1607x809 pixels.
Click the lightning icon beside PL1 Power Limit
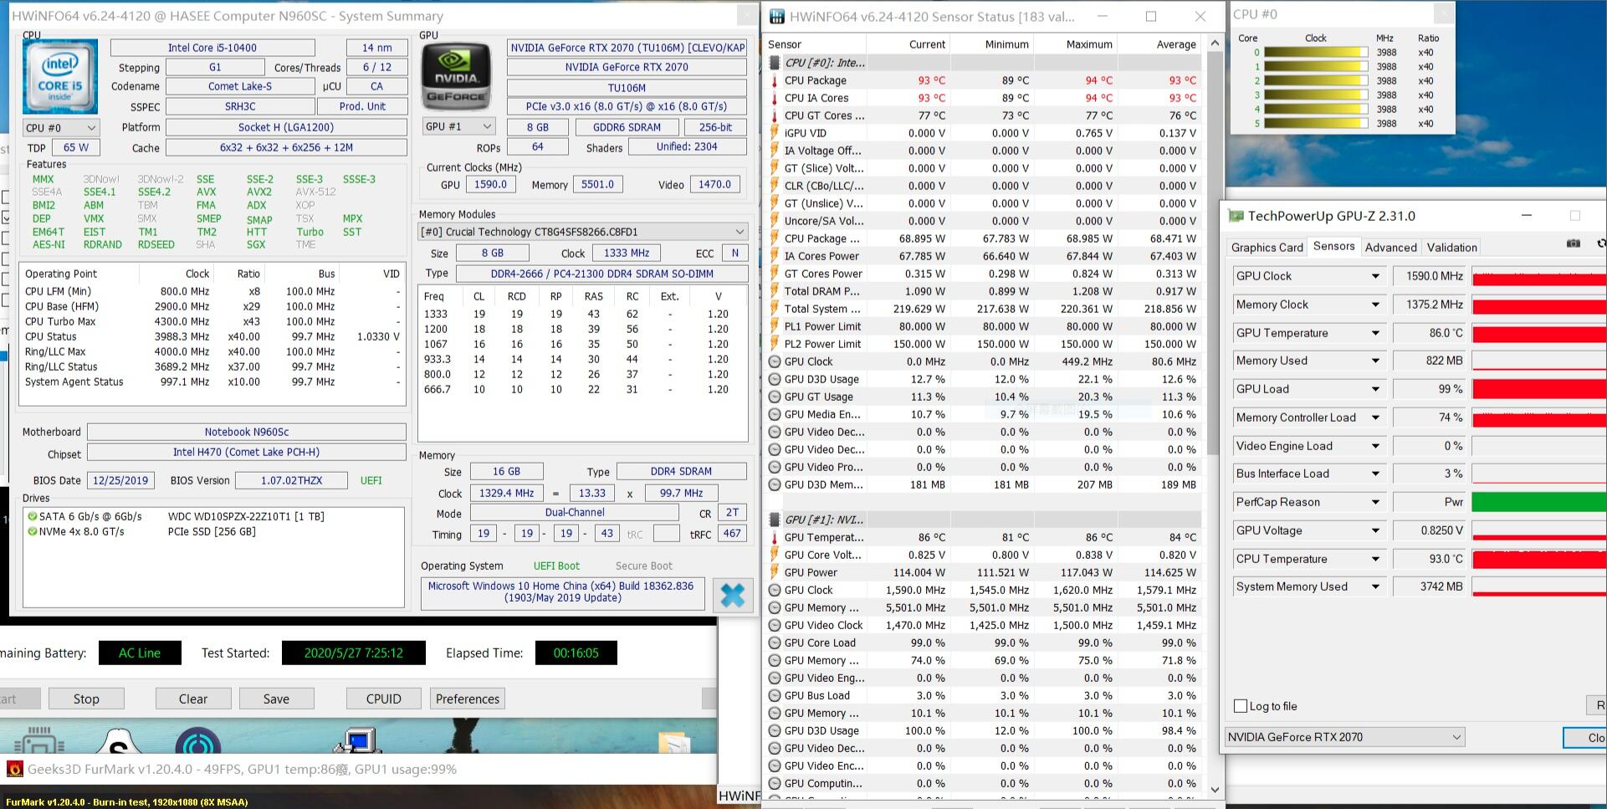(x=775, y=327)
